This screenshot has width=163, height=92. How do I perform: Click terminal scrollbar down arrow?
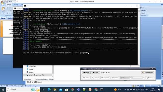(139, 64)
